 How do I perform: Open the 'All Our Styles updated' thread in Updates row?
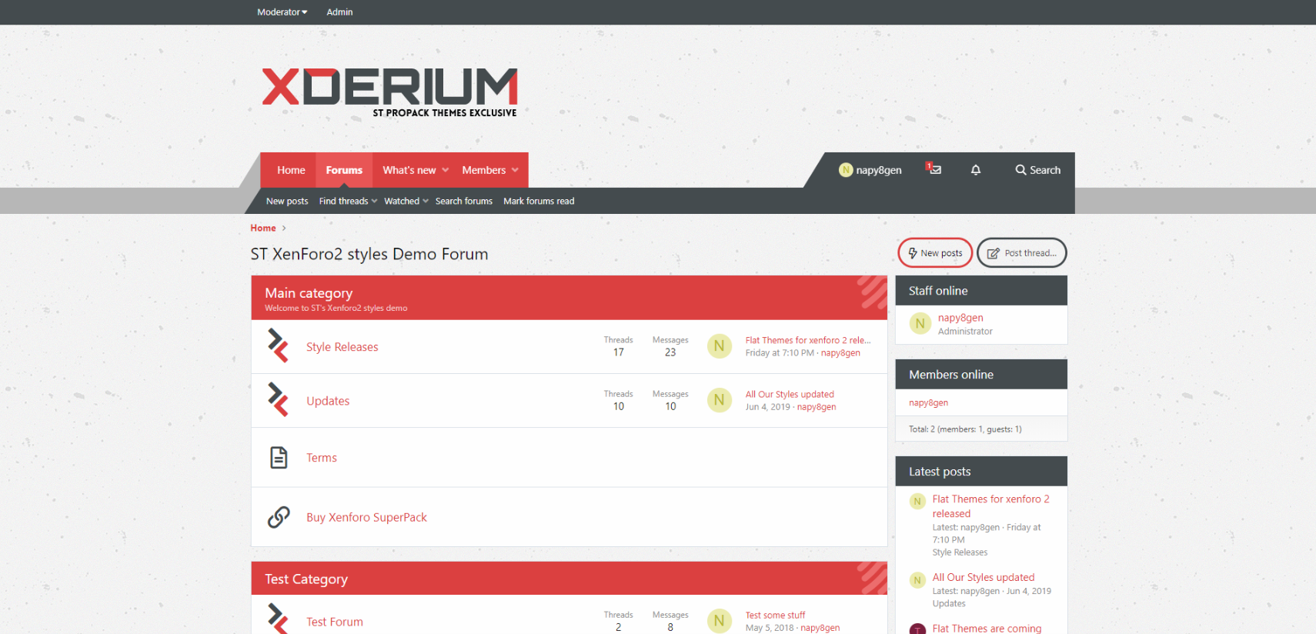tap(790, 394)
